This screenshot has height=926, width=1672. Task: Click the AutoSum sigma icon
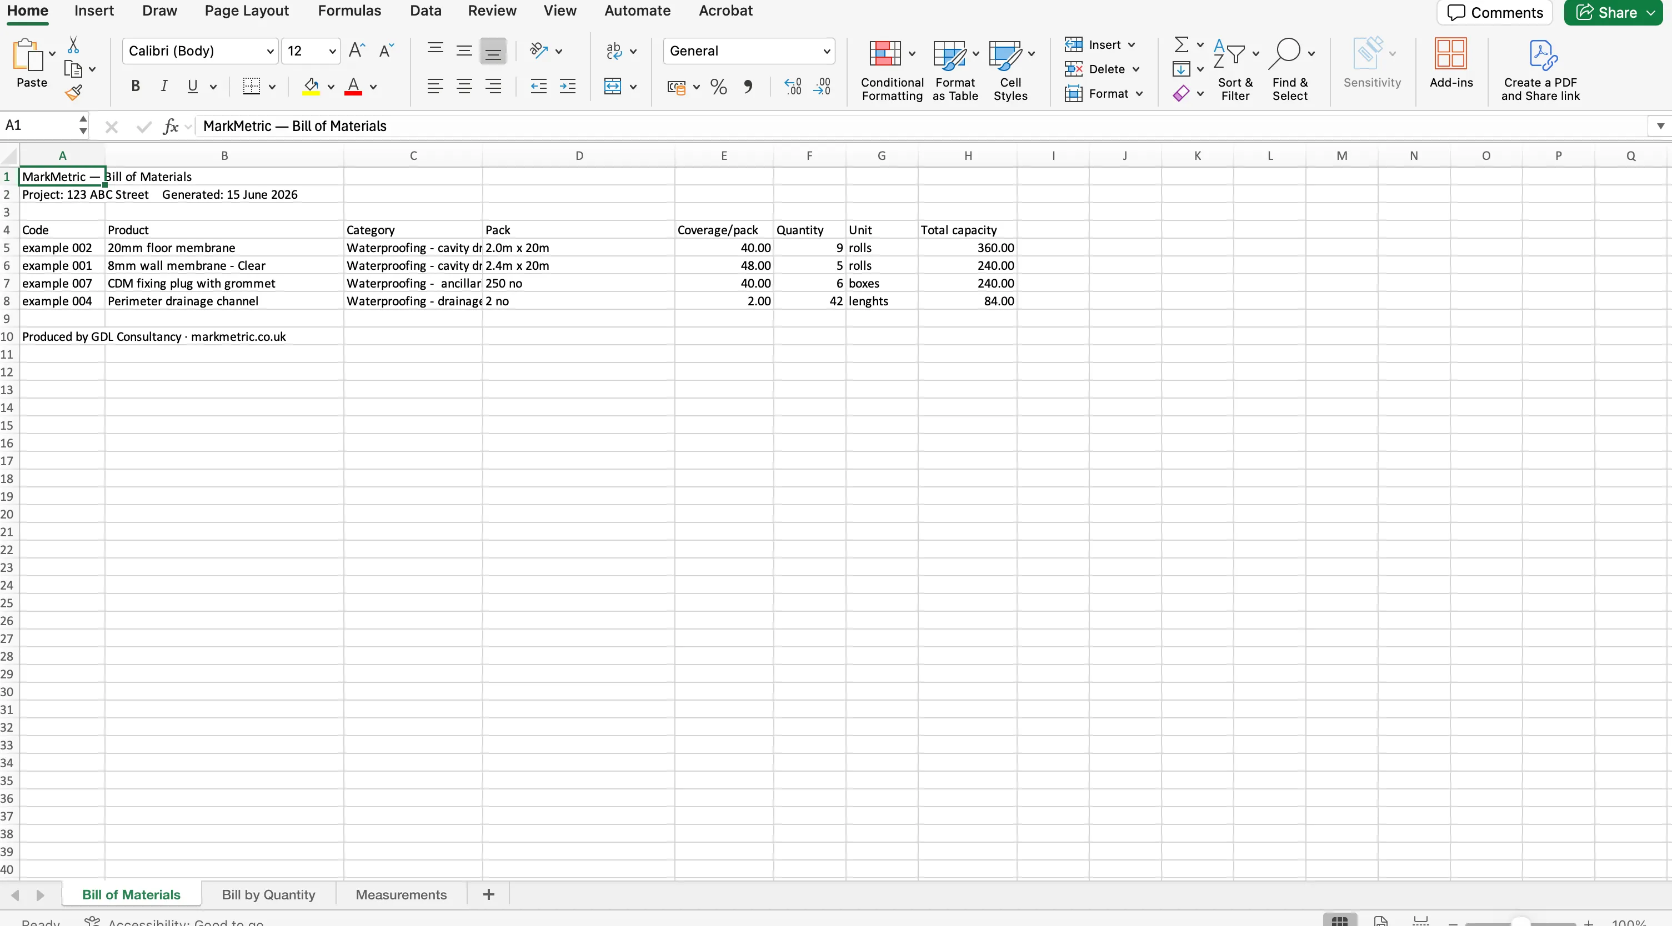[1182, 45]
